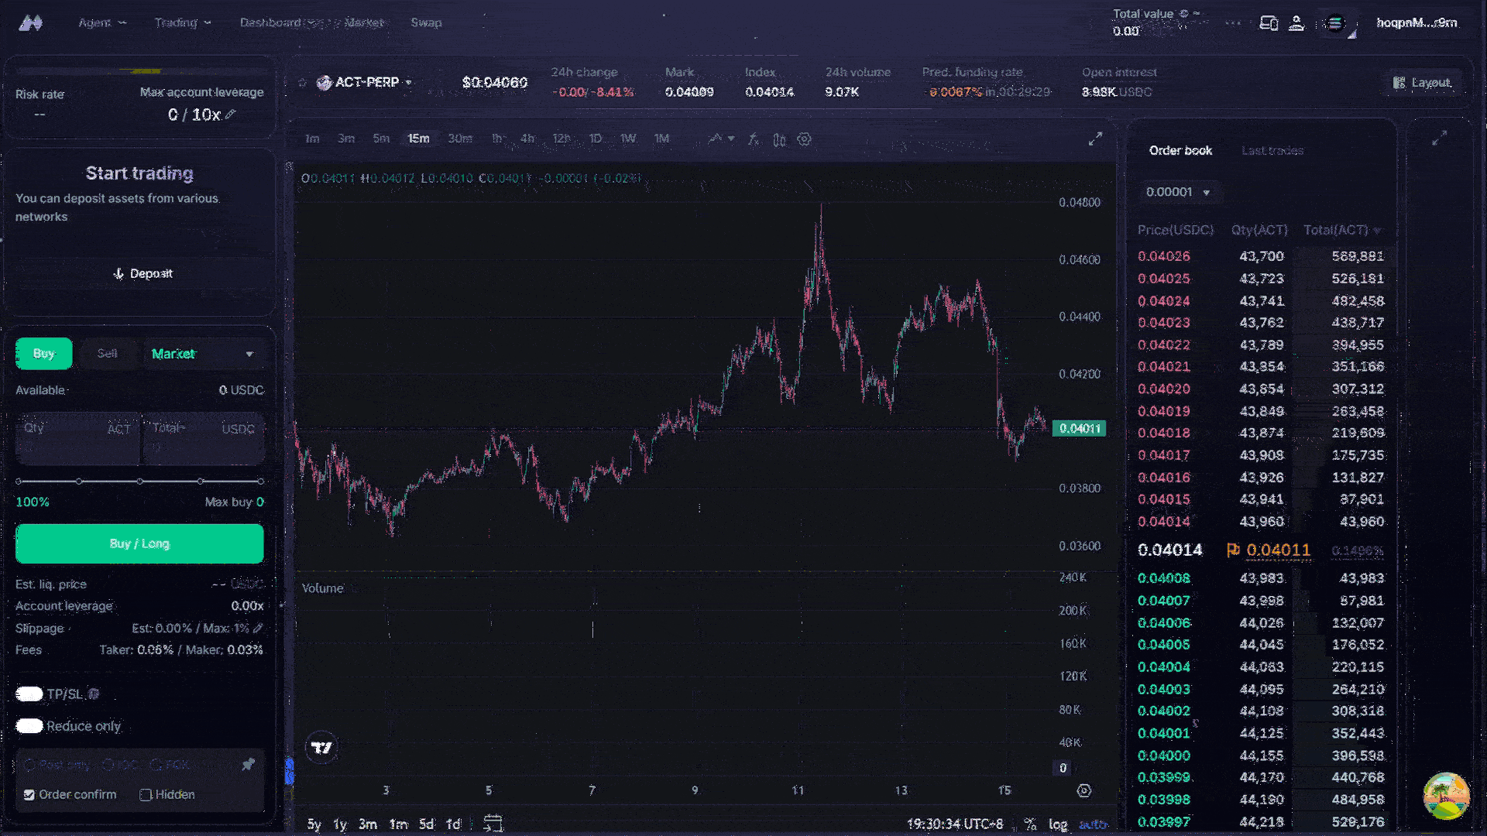Toggle the TP/SL switch
The image size is (1487, 836).
tap(29, 694)
